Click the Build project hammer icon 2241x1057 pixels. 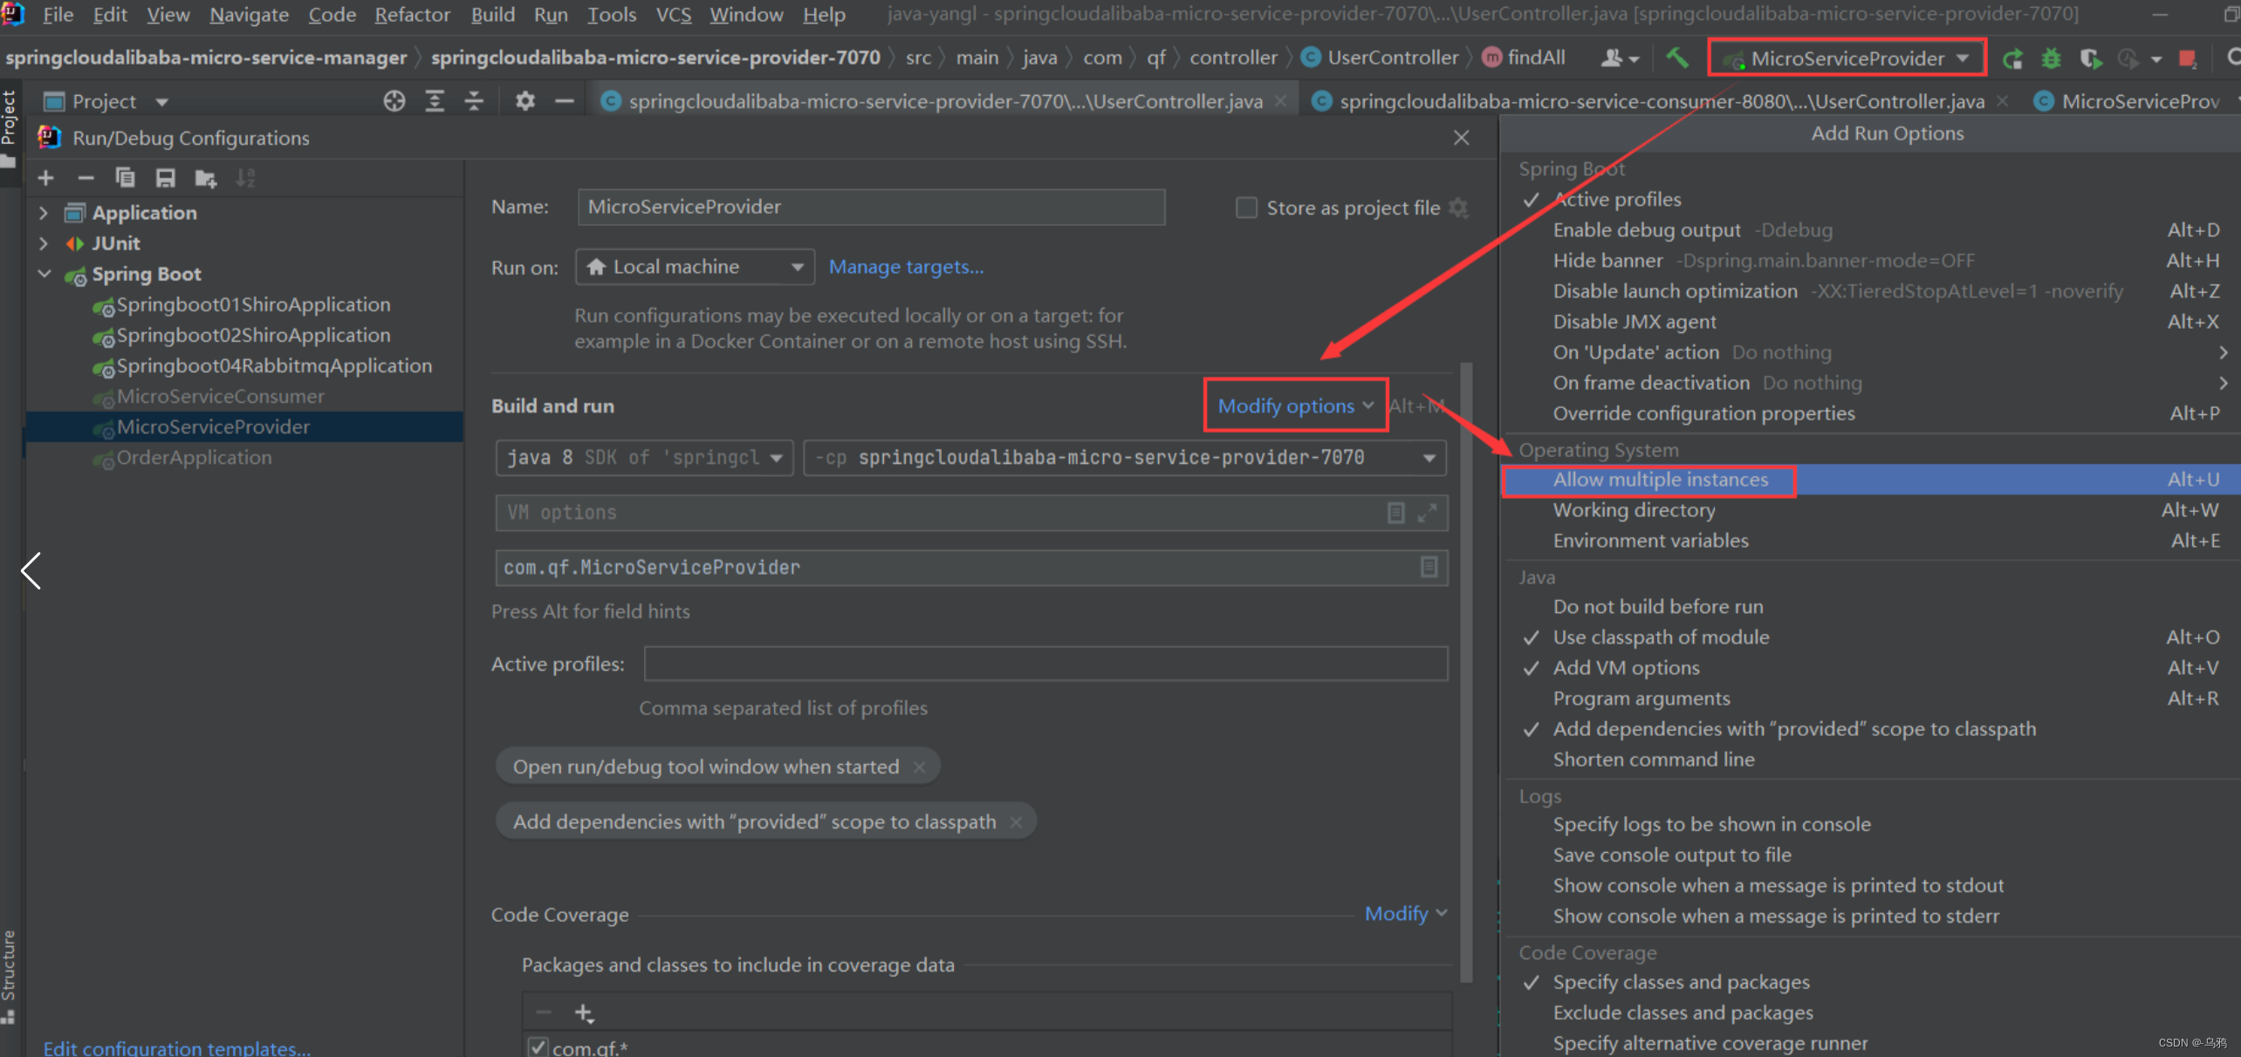(x=1676, y=58)
